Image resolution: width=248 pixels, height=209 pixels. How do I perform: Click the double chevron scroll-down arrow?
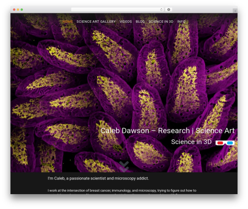coord(124,167)
